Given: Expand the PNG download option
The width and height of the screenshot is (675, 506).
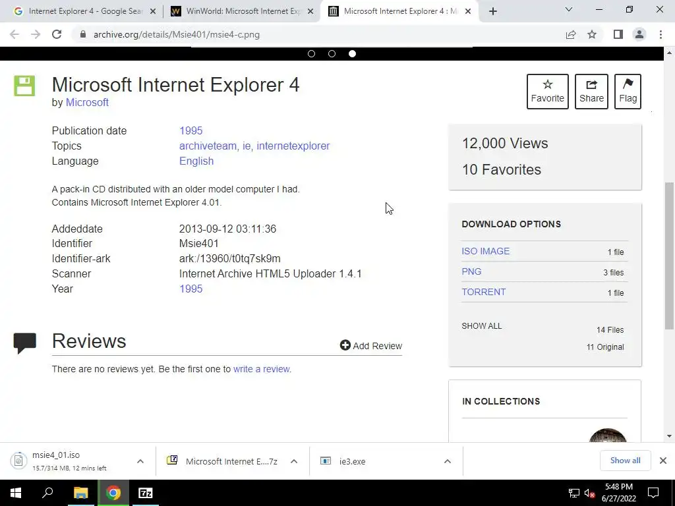Looking at the screenshot, I should click(471, 271).
